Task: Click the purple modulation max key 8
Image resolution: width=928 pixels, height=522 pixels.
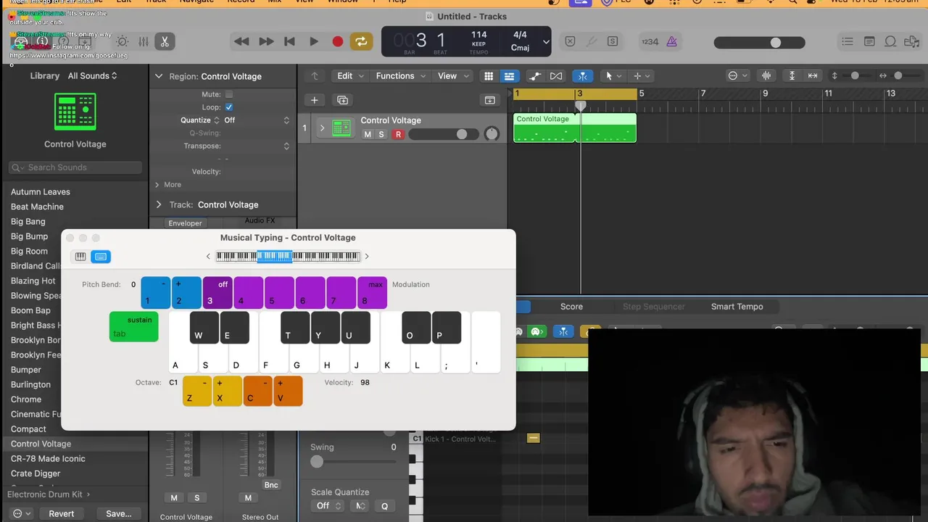Action: [372, 293]
